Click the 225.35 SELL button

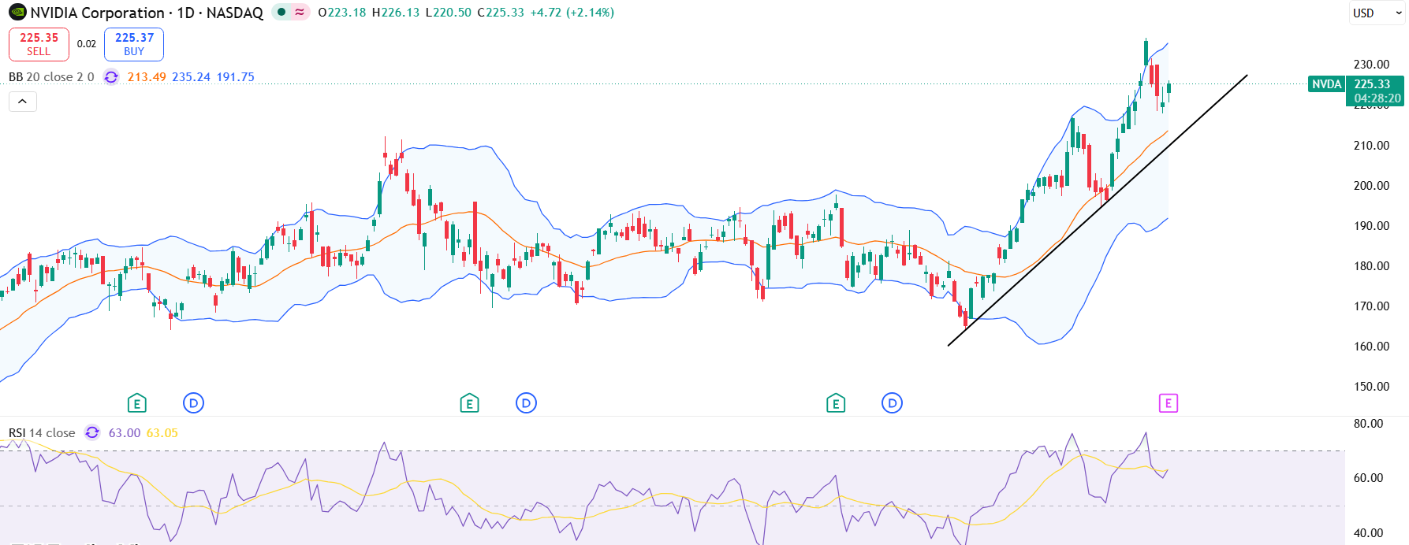39,44
